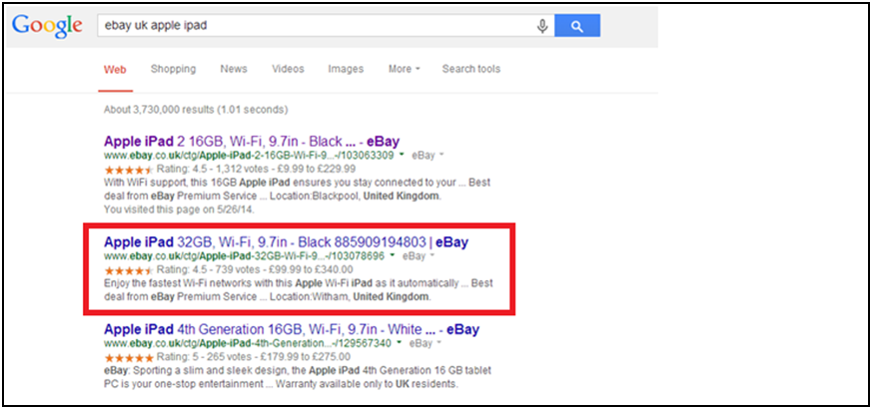872x409 pixels.
Task: Select the Web tab
Action: pyautogui.click(x=115, y=69)
